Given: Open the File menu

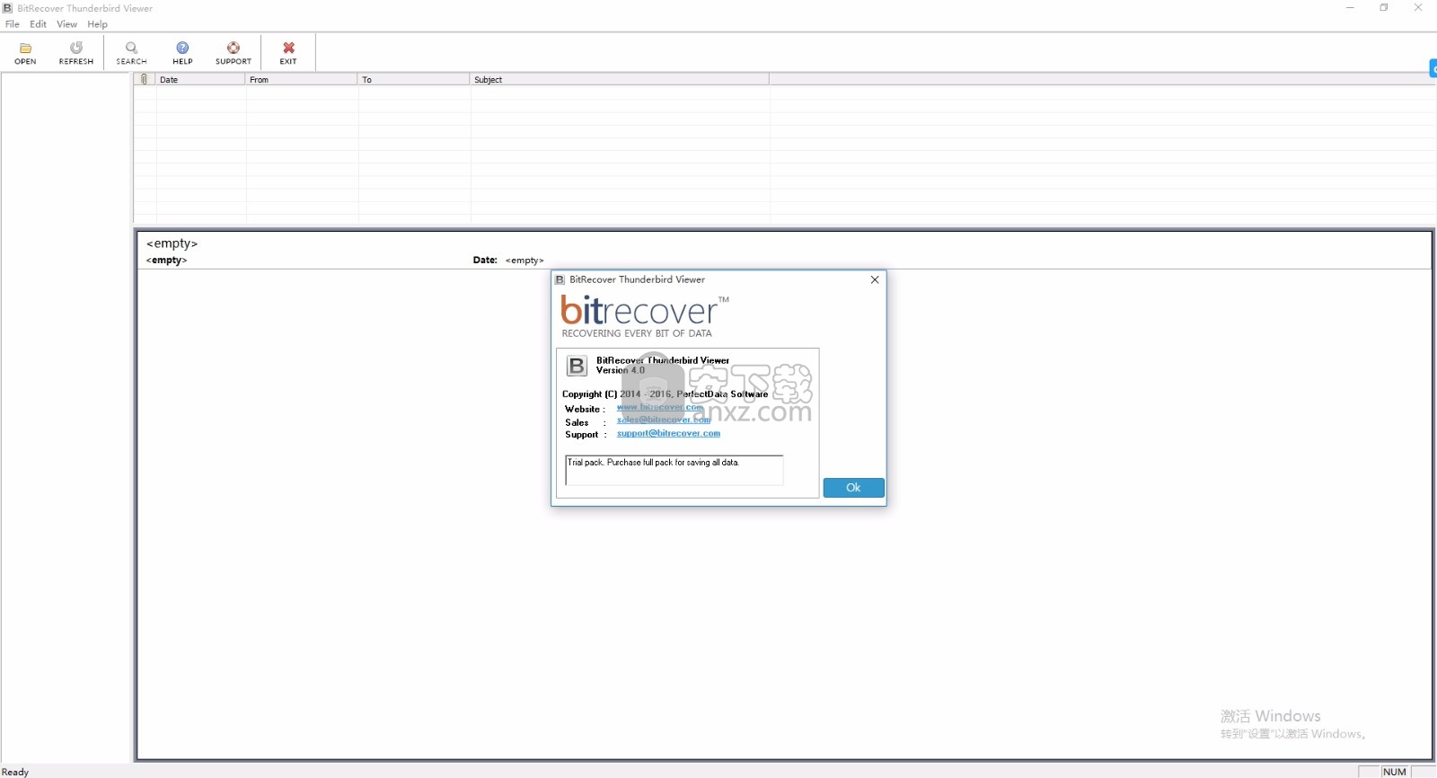Looking at the screenshot, I should click(13, 24).
